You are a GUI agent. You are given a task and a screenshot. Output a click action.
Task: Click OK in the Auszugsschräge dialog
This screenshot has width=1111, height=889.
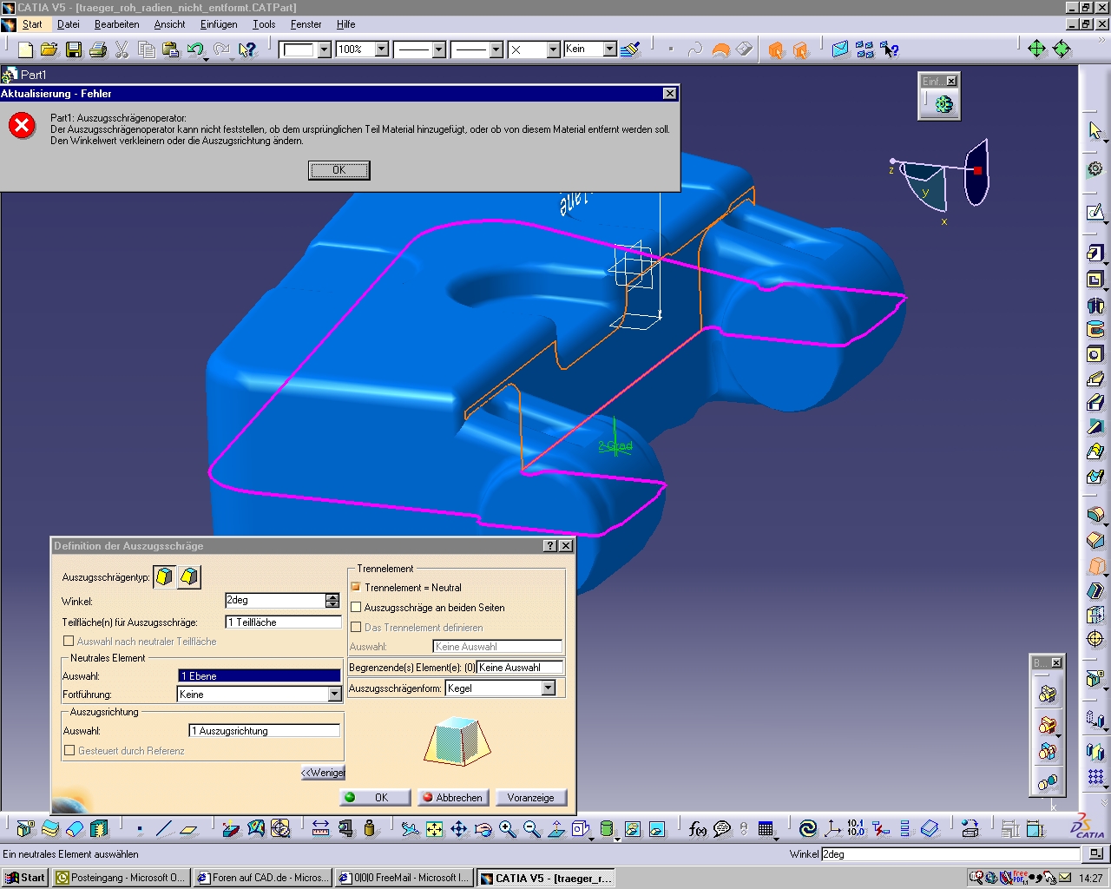374,797
